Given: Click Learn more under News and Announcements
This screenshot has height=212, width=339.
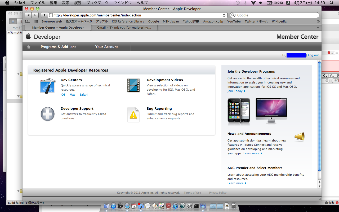Looking at the screenshot, I should click(x=253, y=153).
